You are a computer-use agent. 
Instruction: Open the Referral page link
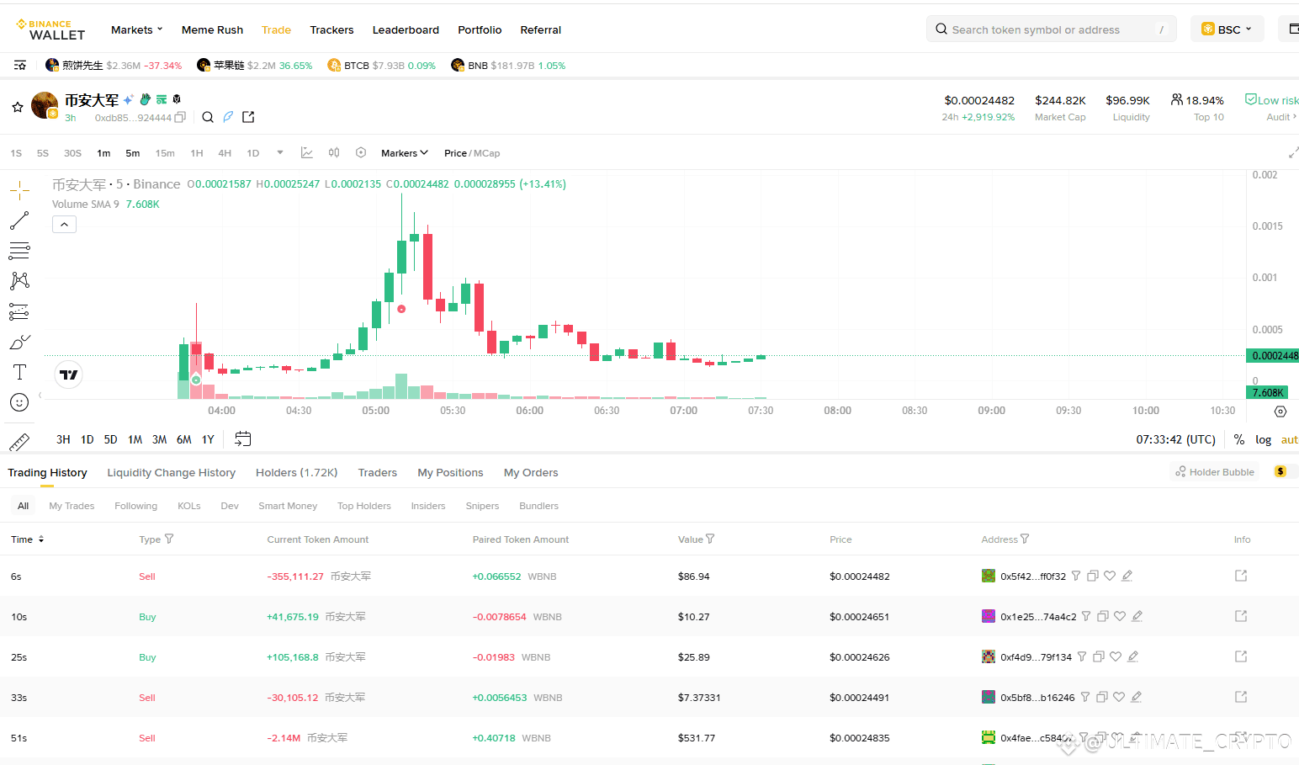coord(541,29)
